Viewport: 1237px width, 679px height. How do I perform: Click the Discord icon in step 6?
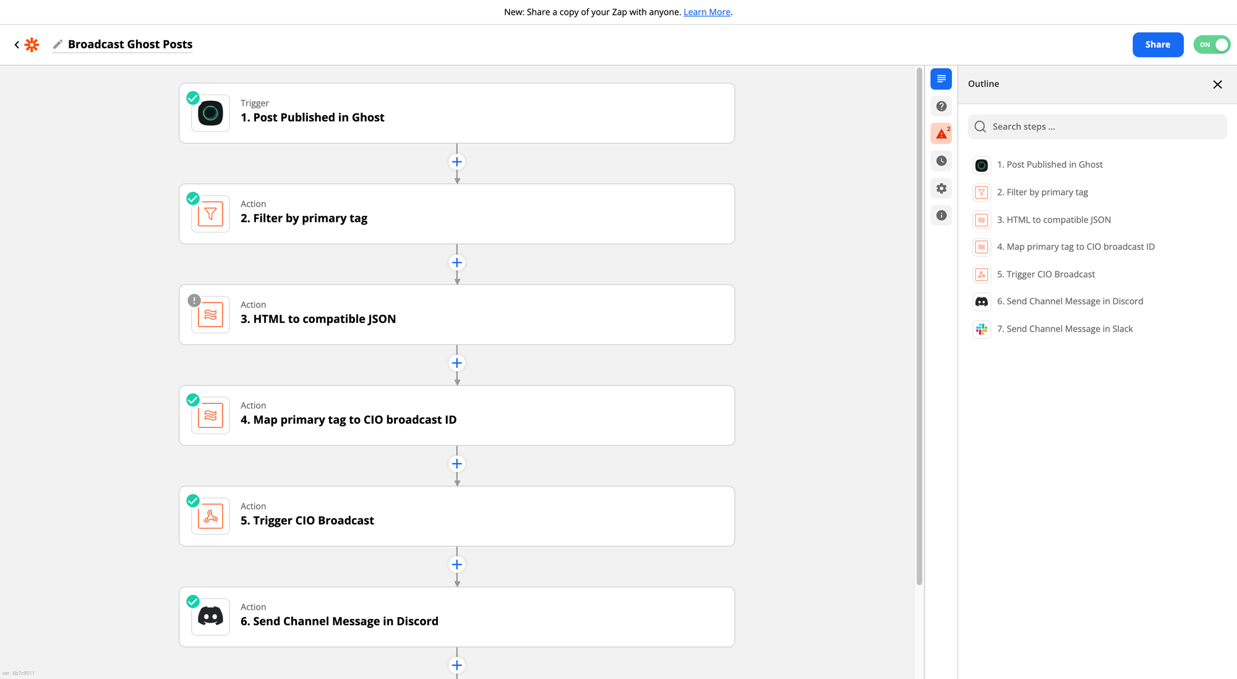coord(210,617)
